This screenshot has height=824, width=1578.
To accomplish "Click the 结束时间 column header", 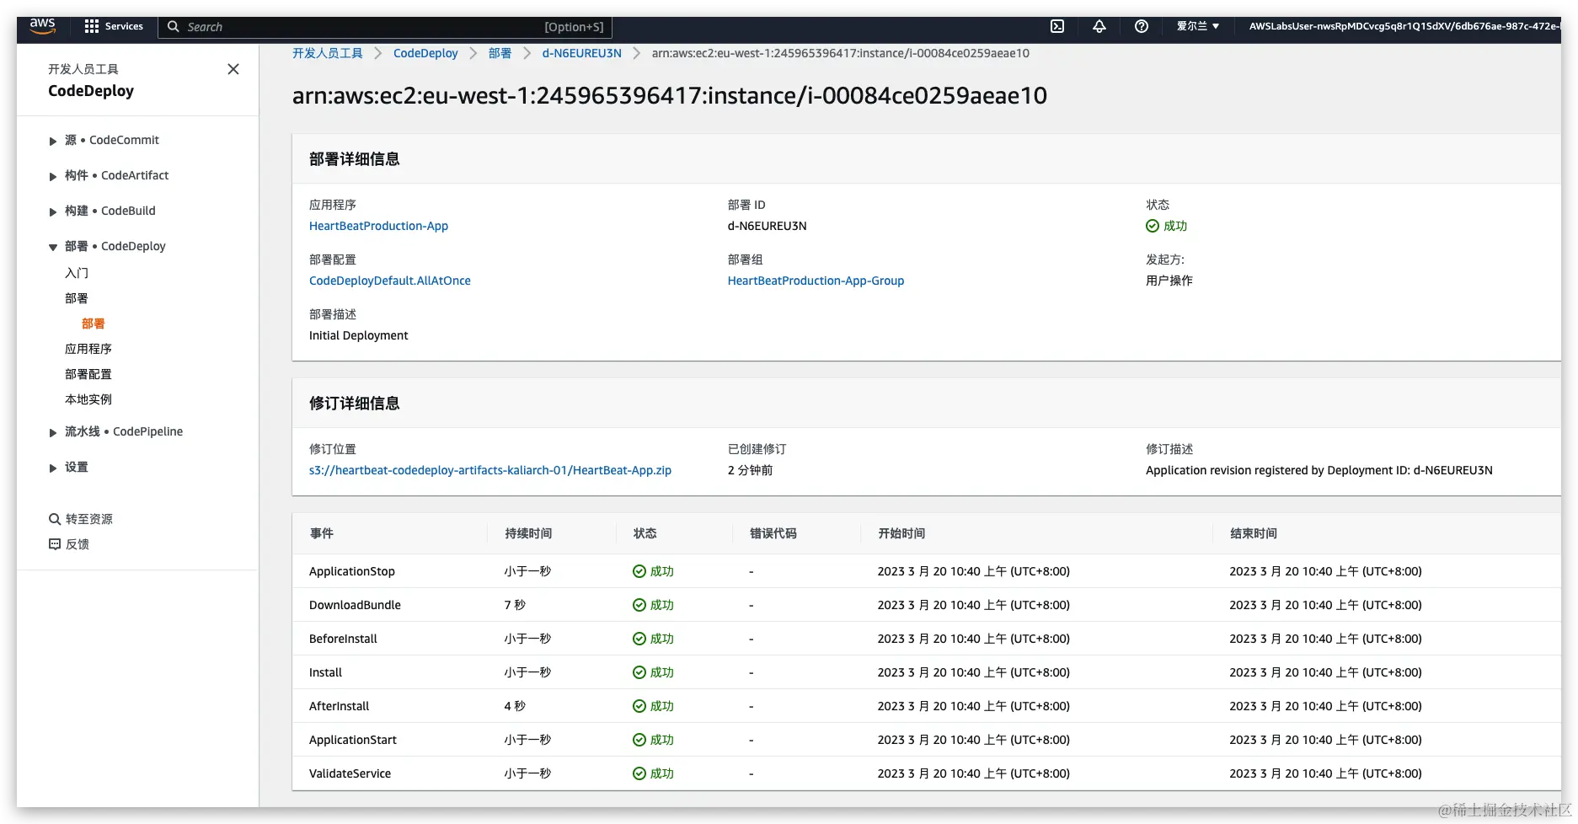I will coord(1254,533).
